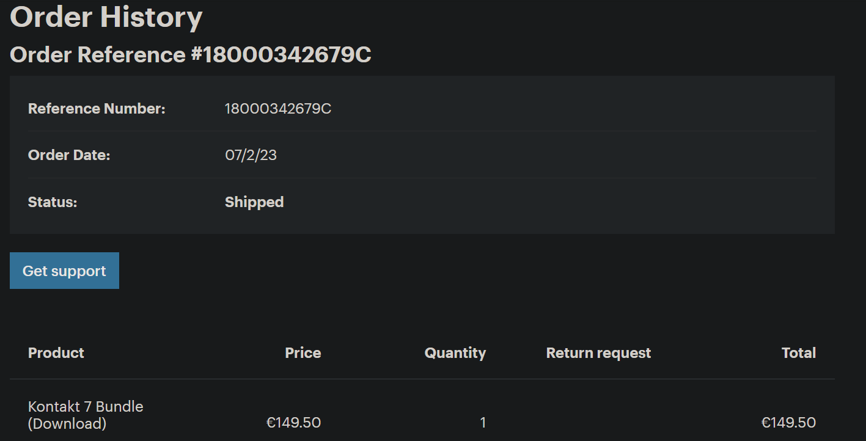Click the empty Return request cell for Kontakt
Image resolution: width=866 pixels, height=441 pixels.
pos(598,423)
